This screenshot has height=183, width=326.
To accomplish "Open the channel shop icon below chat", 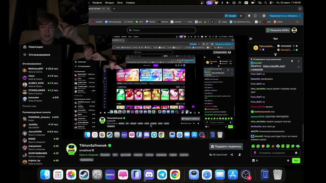I will tap(253, 161).
